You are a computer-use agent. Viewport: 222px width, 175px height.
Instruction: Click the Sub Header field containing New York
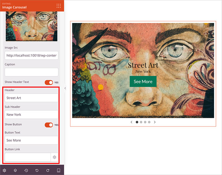(x=32, y=115)
